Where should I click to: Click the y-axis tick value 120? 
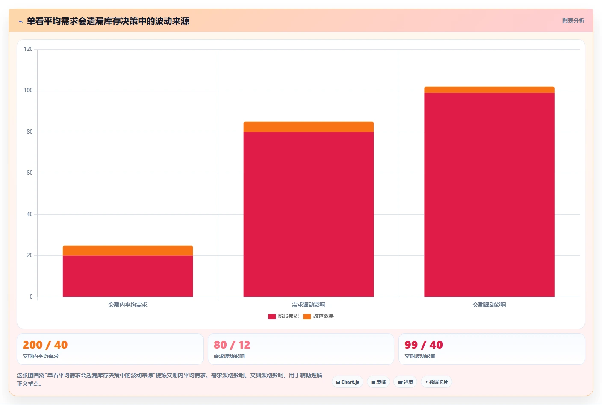(28, 49)
